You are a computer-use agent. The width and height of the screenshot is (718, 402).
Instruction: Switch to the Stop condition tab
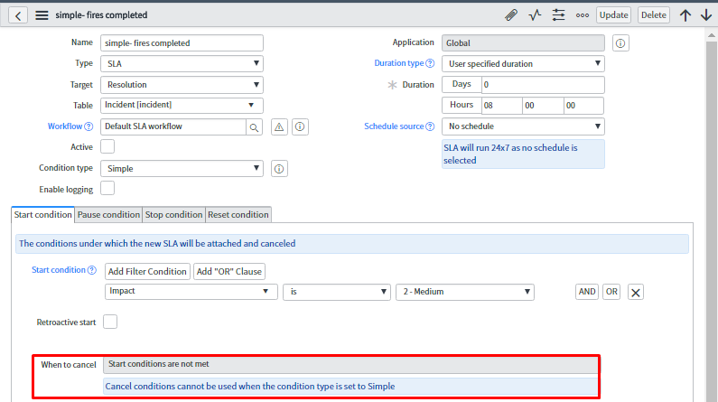[x=173, y=215]
